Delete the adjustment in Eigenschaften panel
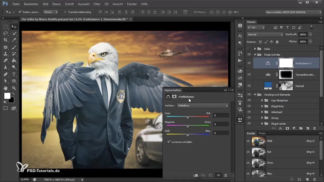This screenshot has width=324, height=182. (226, 175)
